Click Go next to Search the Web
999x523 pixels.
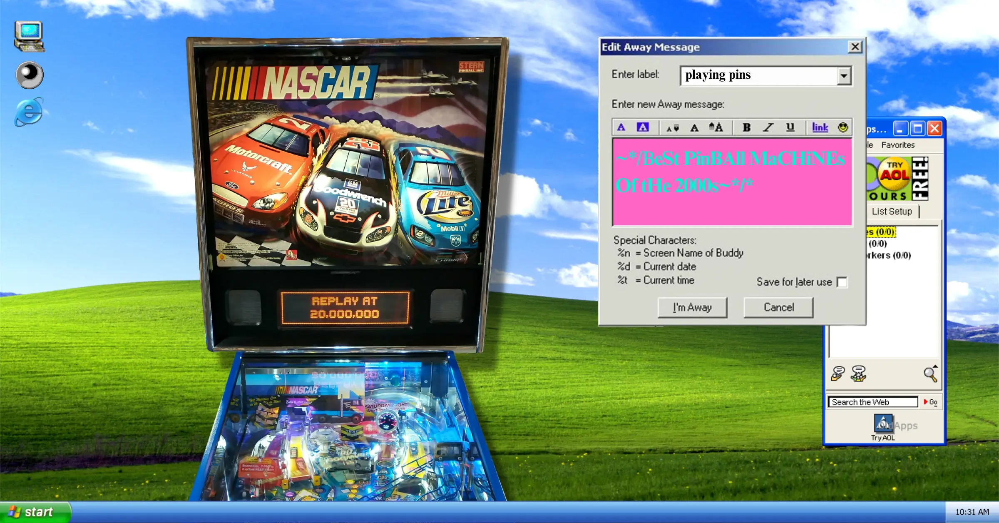pyautogui.click(x=932, y=402)
